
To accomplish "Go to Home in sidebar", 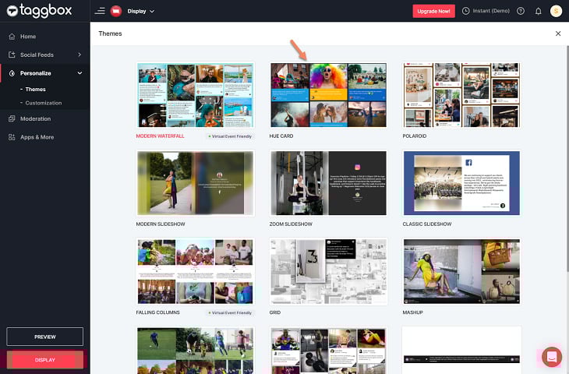I will [28, 37].
